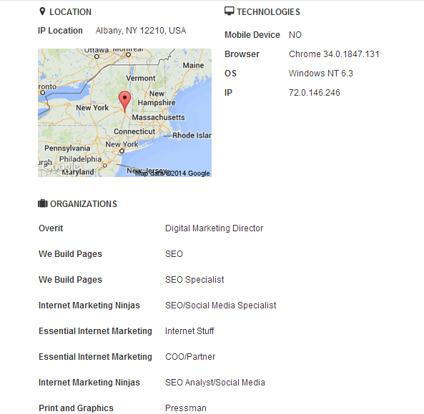Click the SEO Analyst/Social Media title
424x414 pixels.
(x=215, y=383)
